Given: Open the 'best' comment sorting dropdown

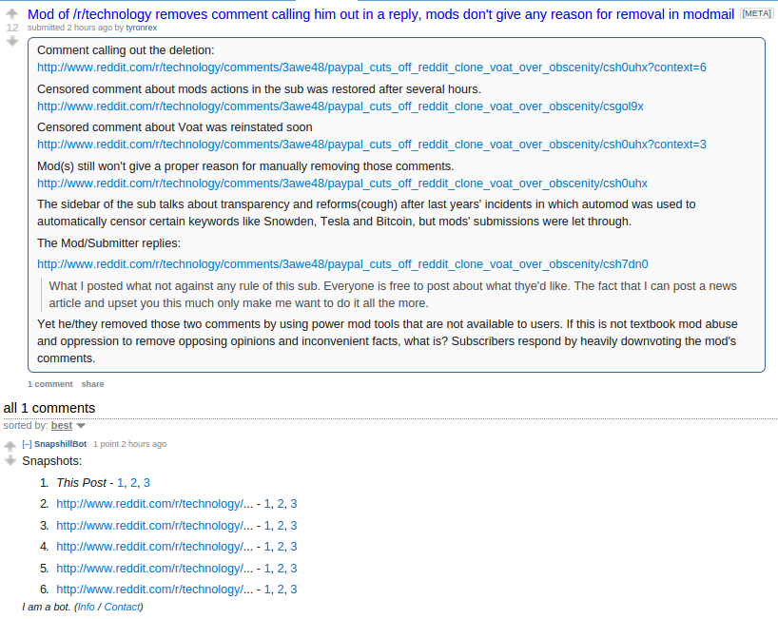Looking at the screenshot, I should pyautogui.click(x=60, y=425).
